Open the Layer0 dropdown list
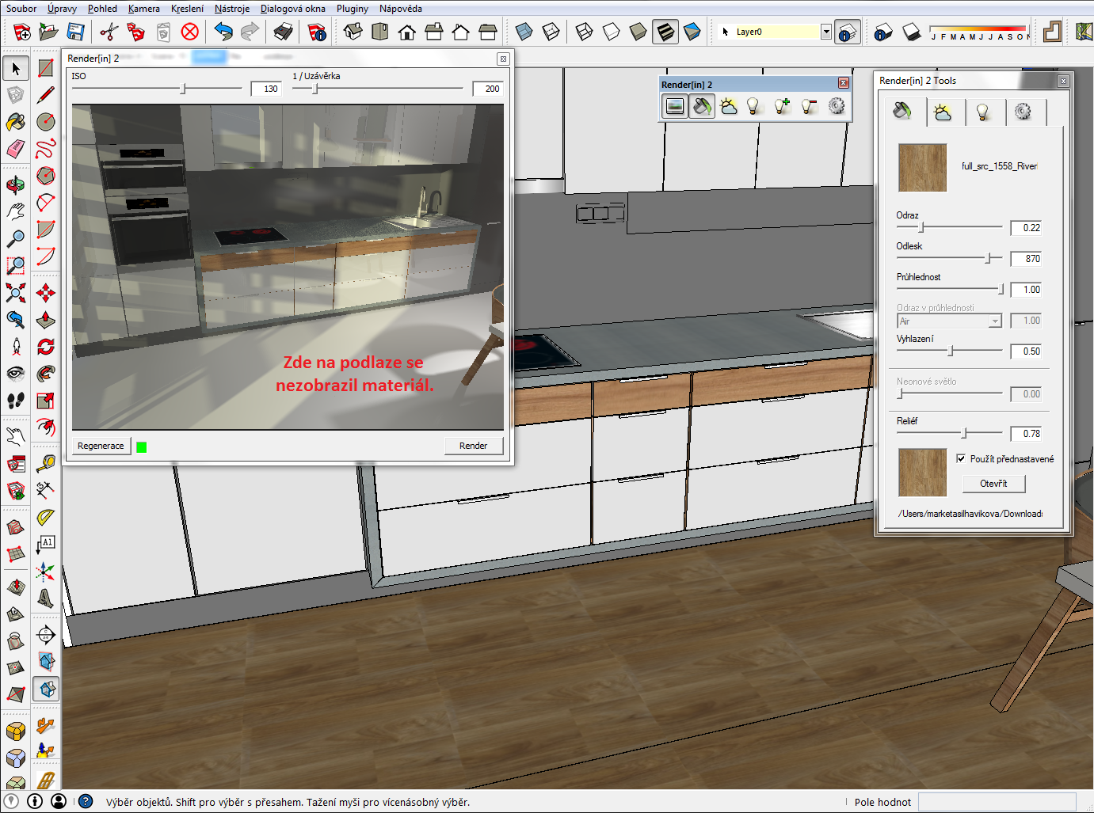1094x813 pixels. click(826, 32)
